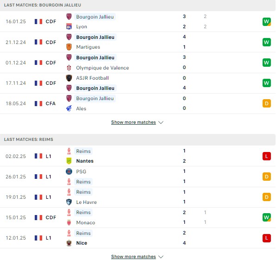Click the Nantes yellow crest icon
Screen dimensions: 276x266
pos(69,161)
